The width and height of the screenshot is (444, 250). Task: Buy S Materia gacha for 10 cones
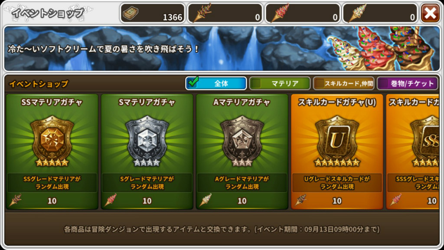click(147, 201)
